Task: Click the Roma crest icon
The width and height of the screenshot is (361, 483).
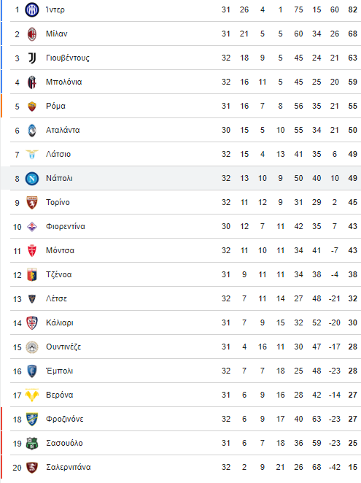Action: pos(32,107)
